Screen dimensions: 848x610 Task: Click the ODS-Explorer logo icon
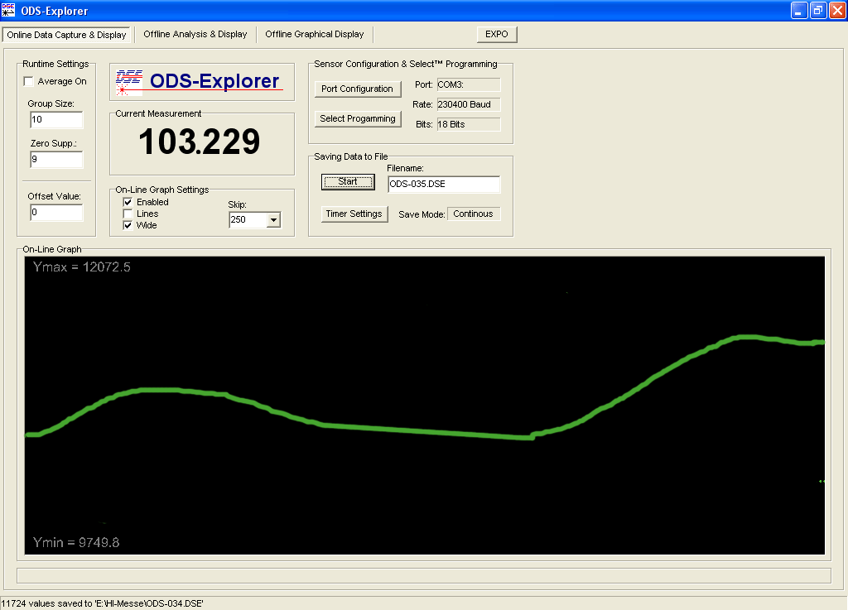tap(128, 80)
